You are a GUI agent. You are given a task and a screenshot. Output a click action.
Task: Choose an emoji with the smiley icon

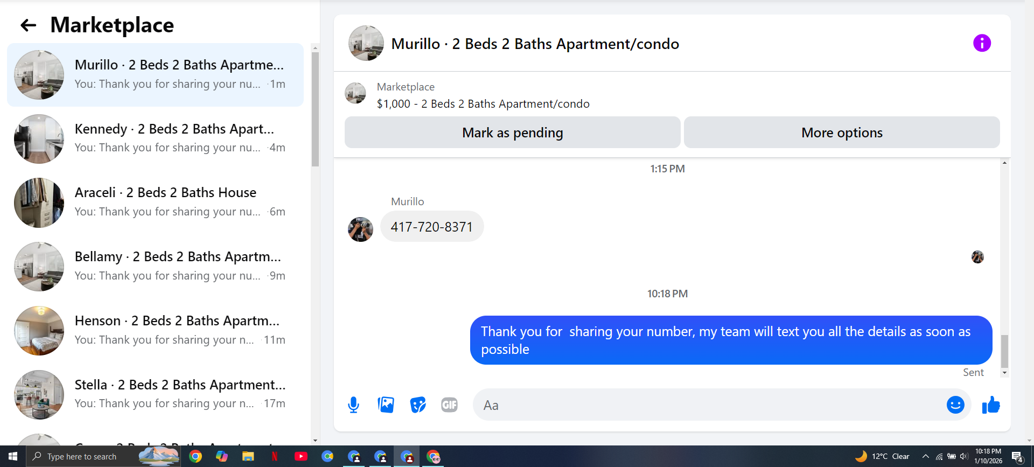[955, 405]
